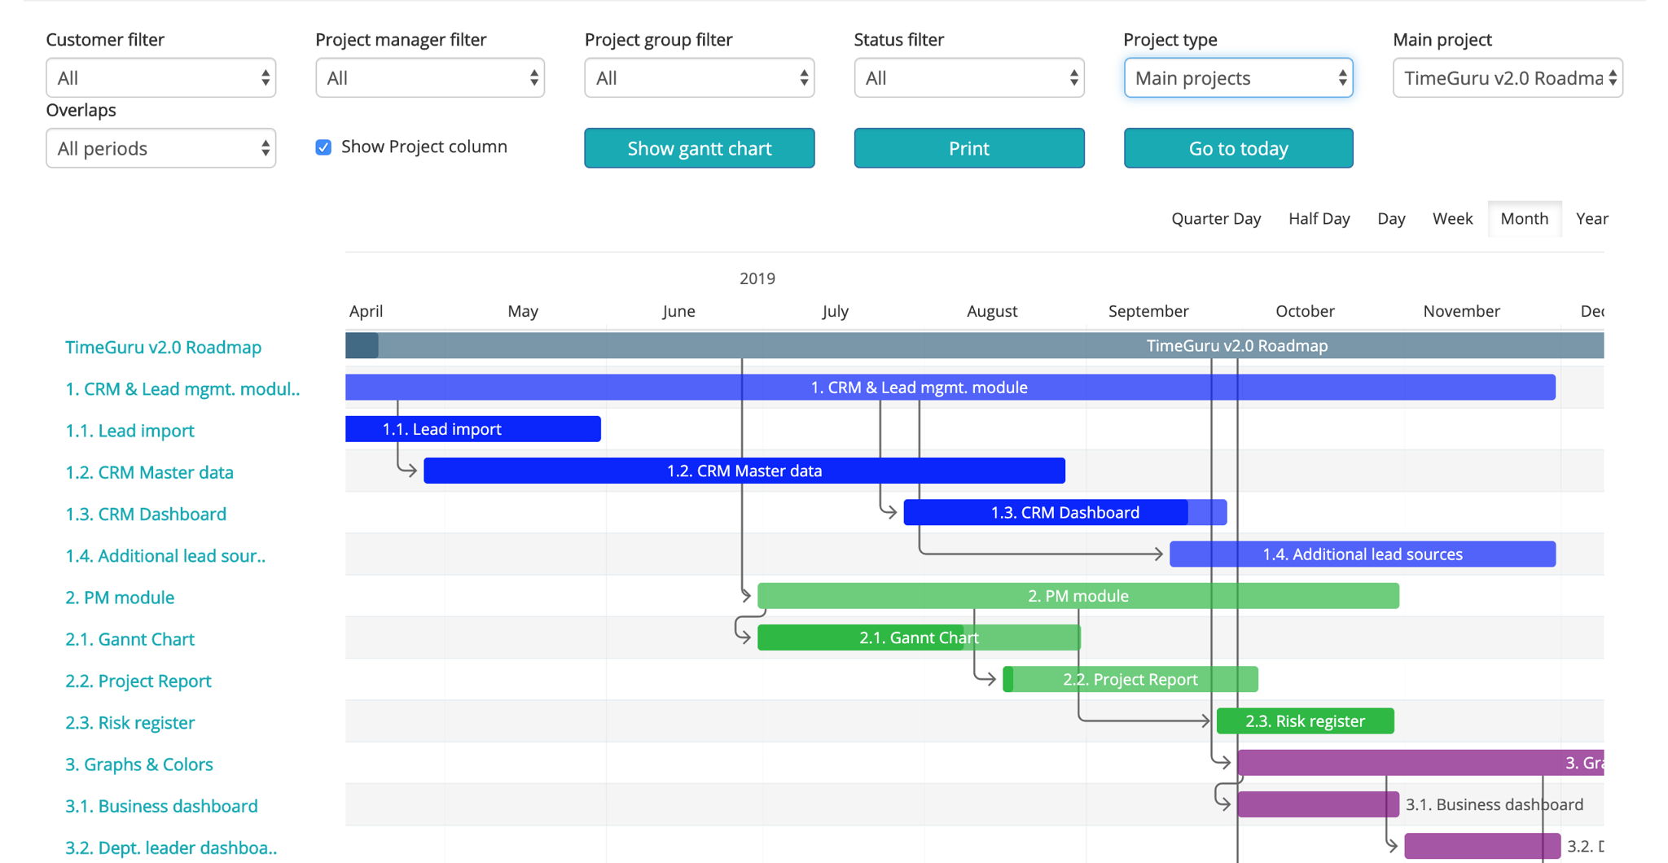Switch to Quarter Day view

click(1216, 219)
